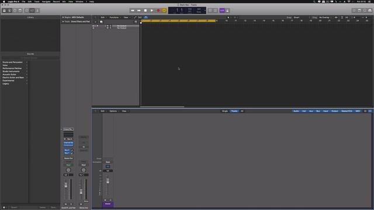Open the File menu
The height and width of the screenshot is (210, 374).
(23, 1)
